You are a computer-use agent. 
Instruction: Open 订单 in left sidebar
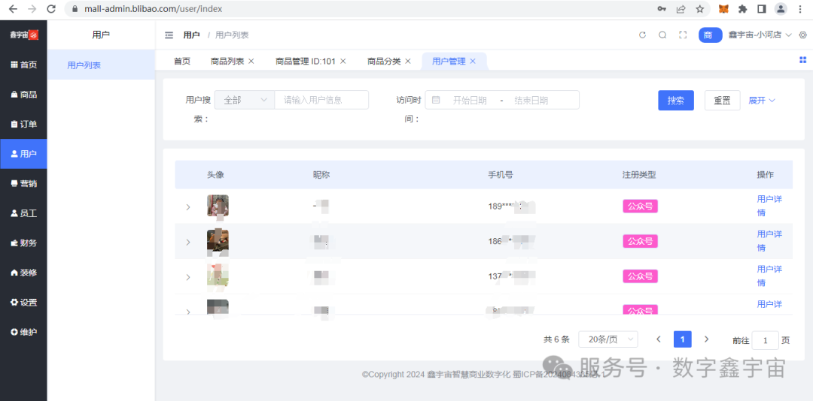(23, 124)
